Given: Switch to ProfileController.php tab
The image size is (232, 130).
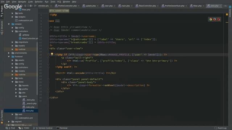Looking at the screenshot, I should (66, 6).
